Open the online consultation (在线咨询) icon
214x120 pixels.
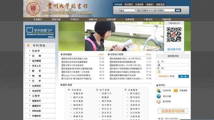[x=158, y=90]
